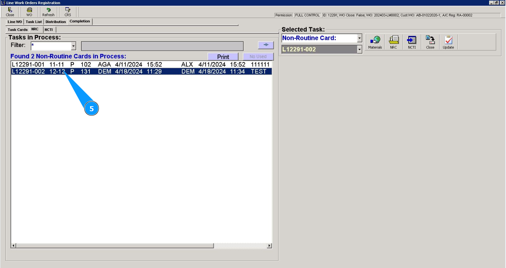This screenshot has height=268, width=506.
Task: Switch to the Line WO tab
Action: [15, 22]
